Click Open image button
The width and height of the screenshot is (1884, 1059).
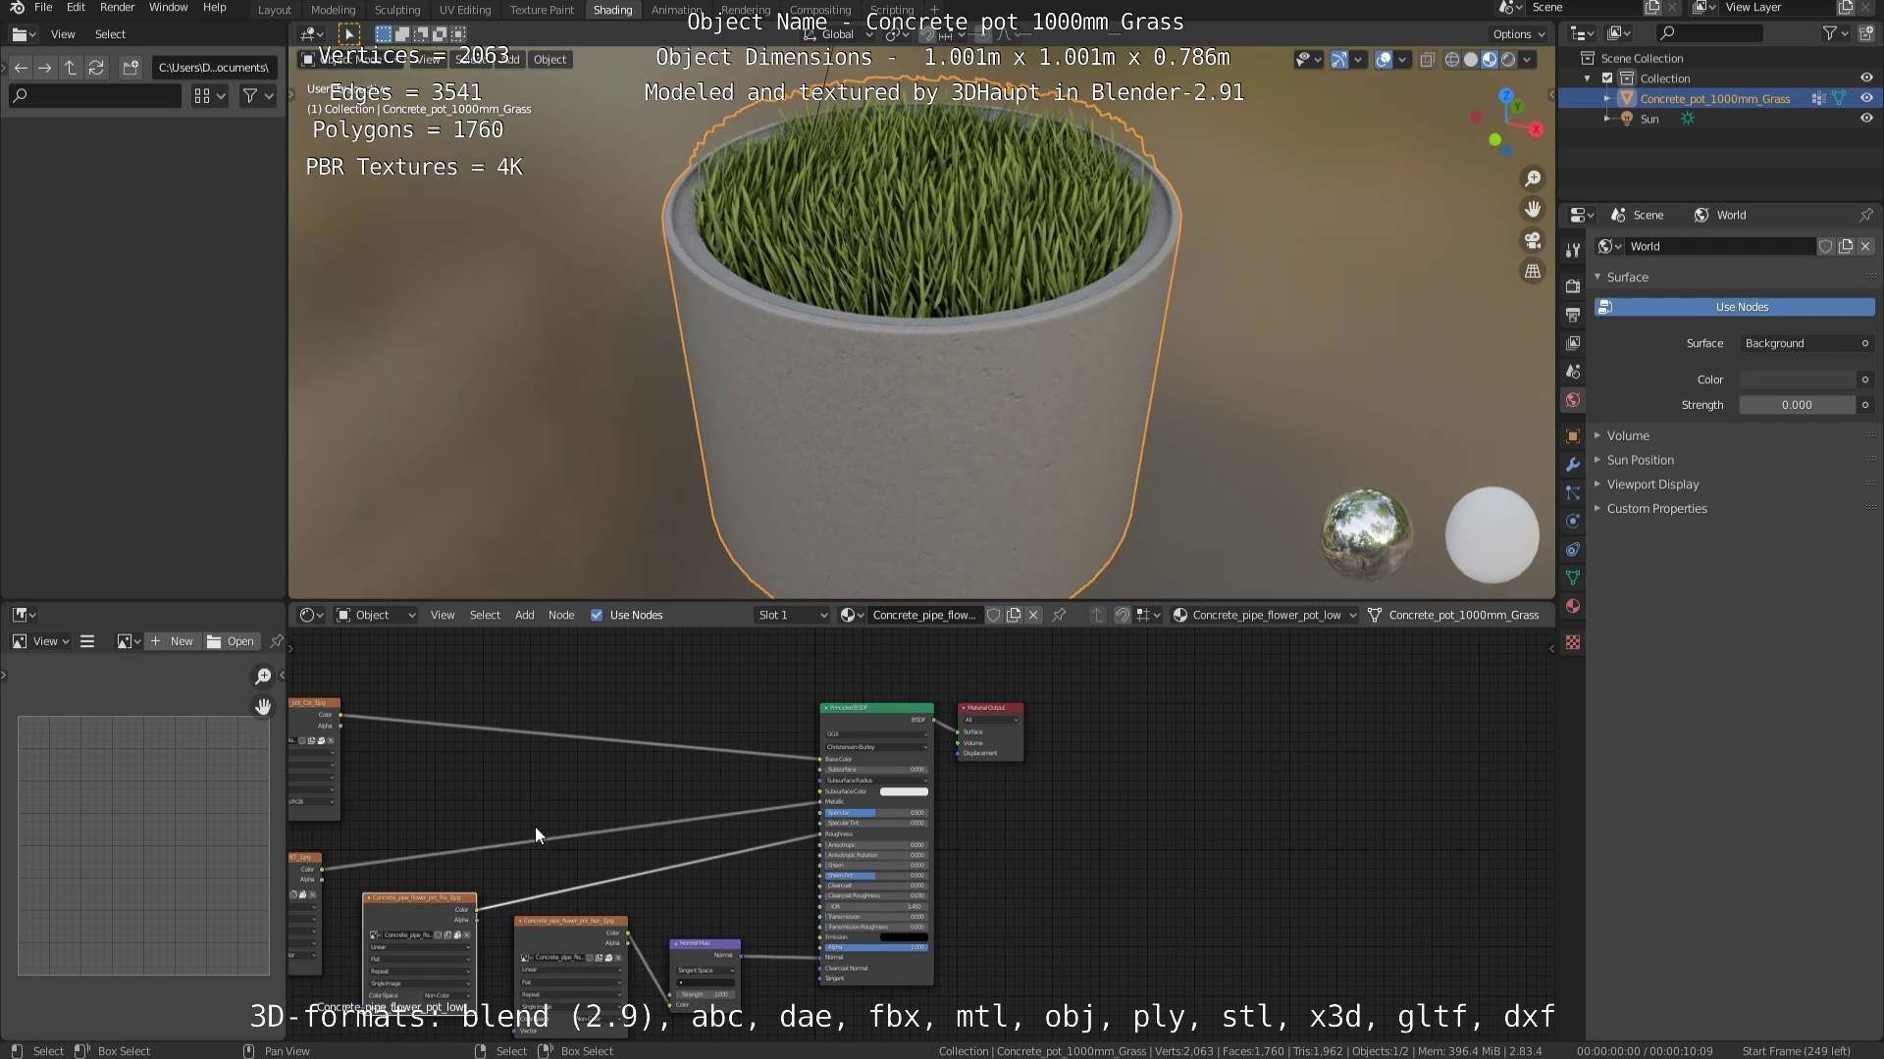pyautogui.click(x=231, y=641)
